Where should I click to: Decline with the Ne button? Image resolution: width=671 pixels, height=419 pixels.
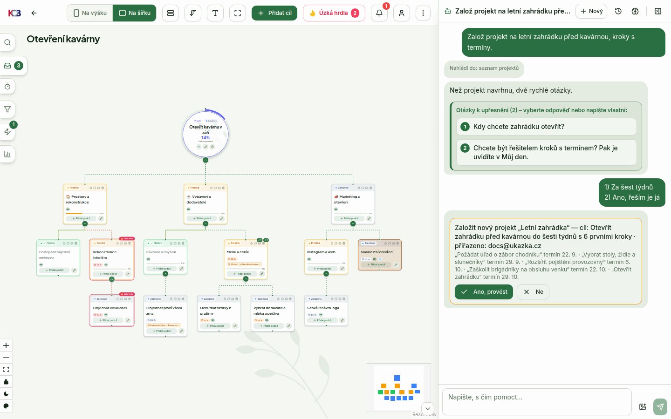533,292
